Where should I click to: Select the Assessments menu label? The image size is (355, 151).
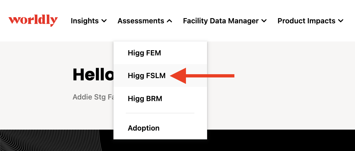(x=141, y=21)
